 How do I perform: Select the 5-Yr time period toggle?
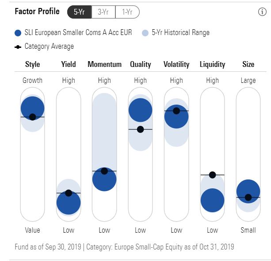[x=80, y=12]
